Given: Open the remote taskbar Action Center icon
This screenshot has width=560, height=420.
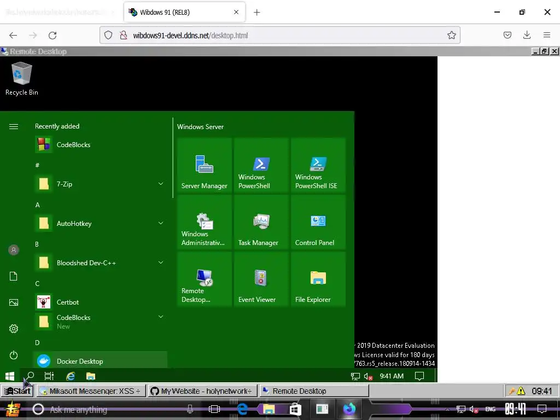Looking at the screenshot, I should tap(419, 376).
